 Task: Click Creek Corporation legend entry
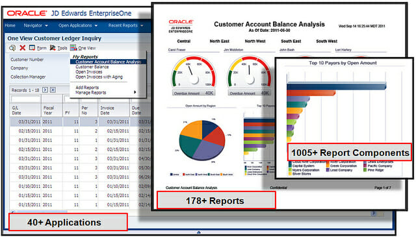[341, 166]
